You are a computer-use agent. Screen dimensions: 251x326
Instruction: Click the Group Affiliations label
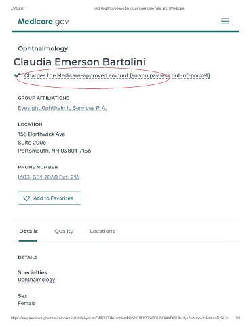tap(43, 98)
